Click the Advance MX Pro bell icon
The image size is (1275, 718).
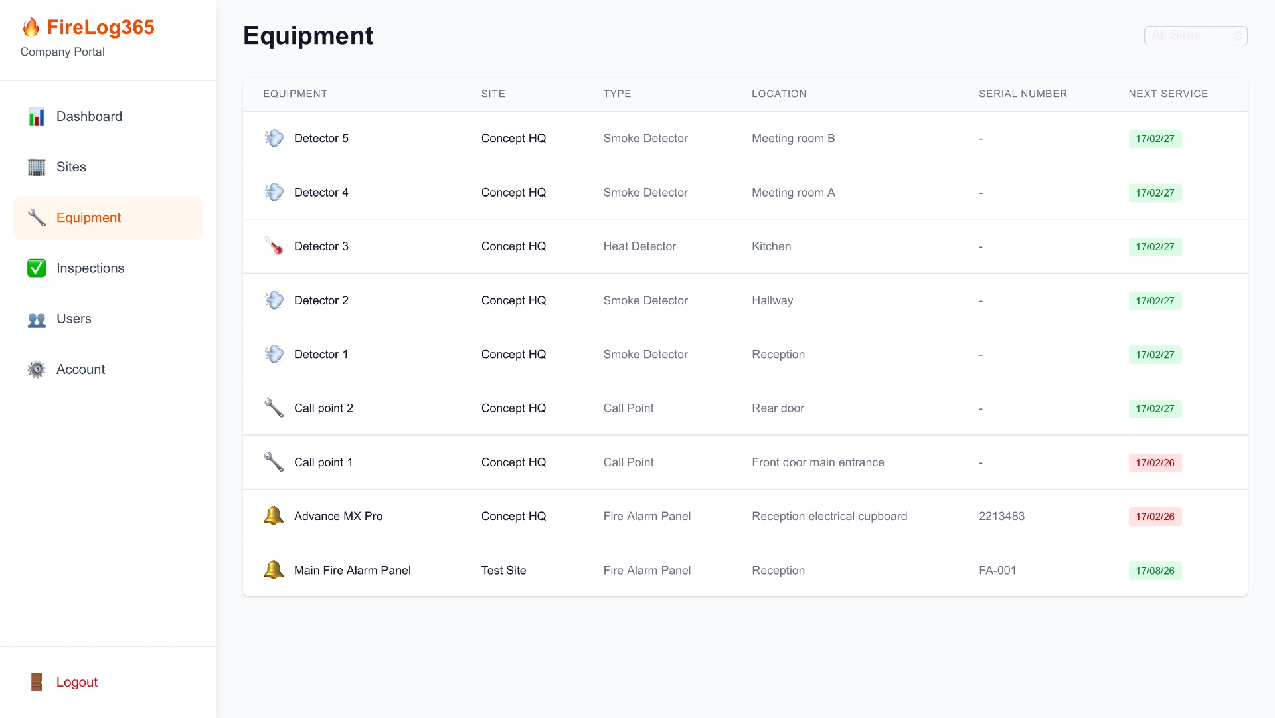coord(274,516)
